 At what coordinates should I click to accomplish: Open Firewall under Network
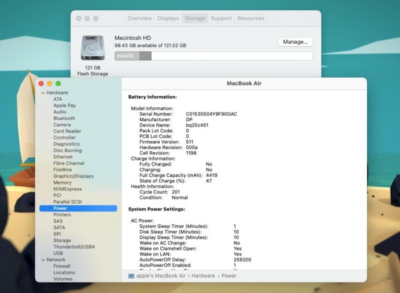click(x=61, y=266)
